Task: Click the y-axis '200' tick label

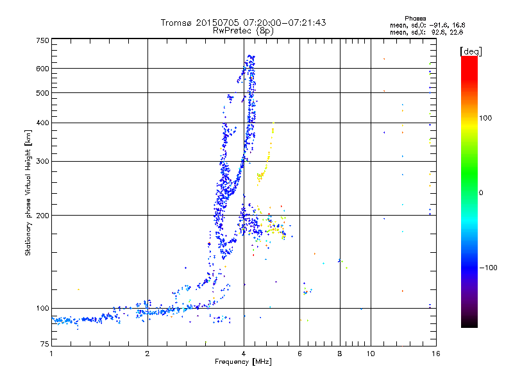Action: [42, 216]
